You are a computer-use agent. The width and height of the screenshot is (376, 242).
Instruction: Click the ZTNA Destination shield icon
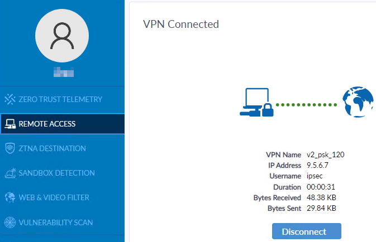(x=9, y=148)
